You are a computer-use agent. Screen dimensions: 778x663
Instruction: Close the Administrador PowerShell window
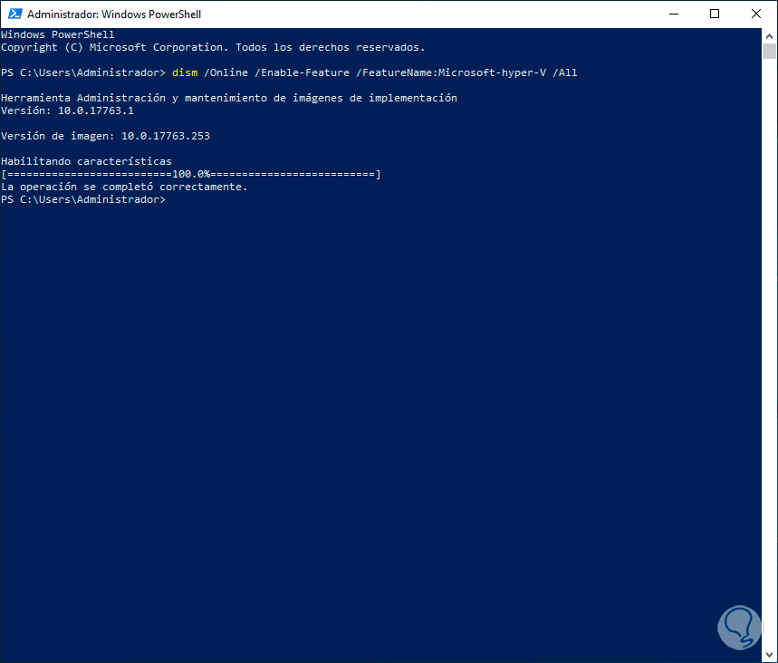click(755, 14)
